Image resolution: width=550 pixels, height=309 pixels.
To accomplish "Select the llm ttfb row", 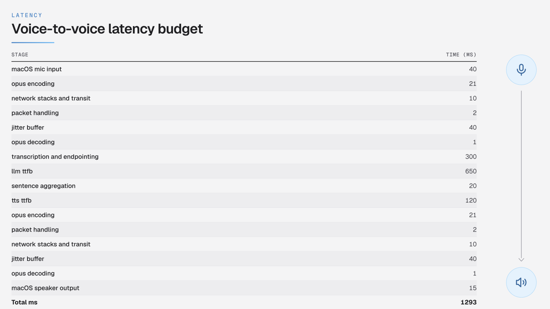I will pos(244,171).
